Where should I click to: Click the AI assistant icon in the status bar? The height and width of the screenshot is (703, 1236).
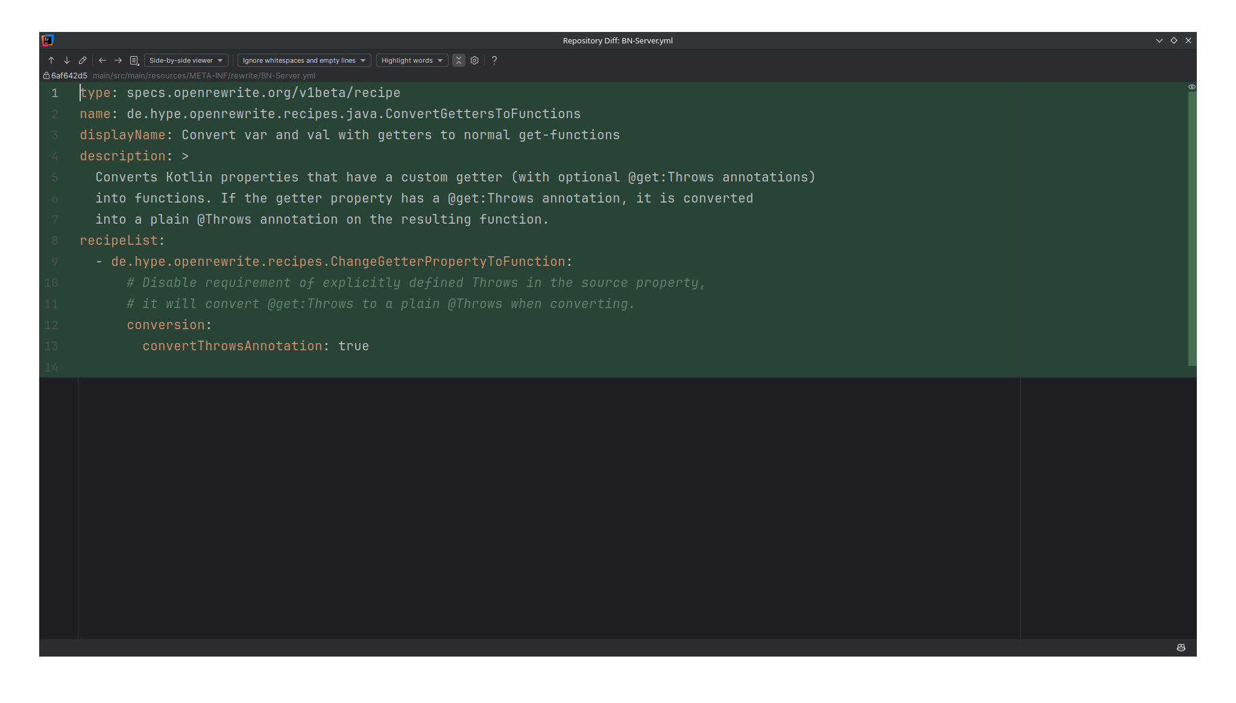[x=1181, y=648]
